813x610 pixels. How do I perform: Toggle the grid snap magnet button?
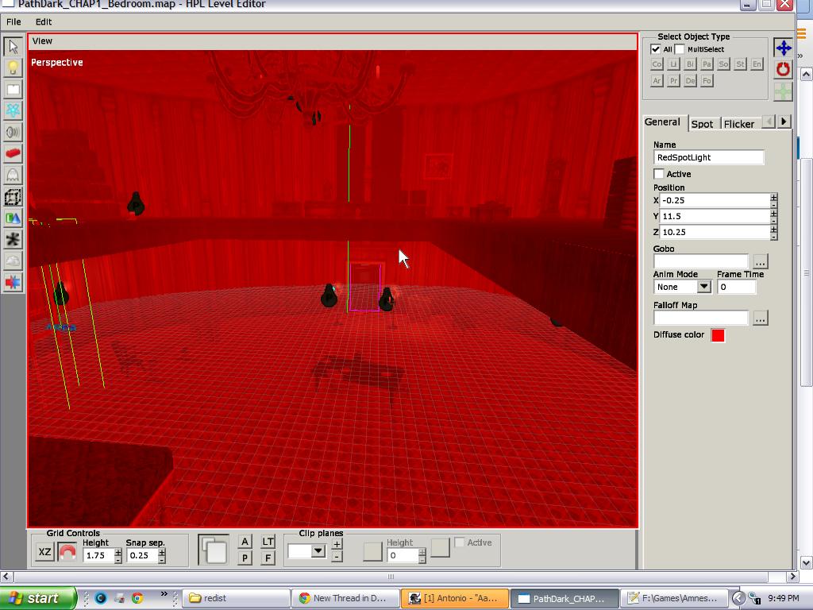[67, 552]
